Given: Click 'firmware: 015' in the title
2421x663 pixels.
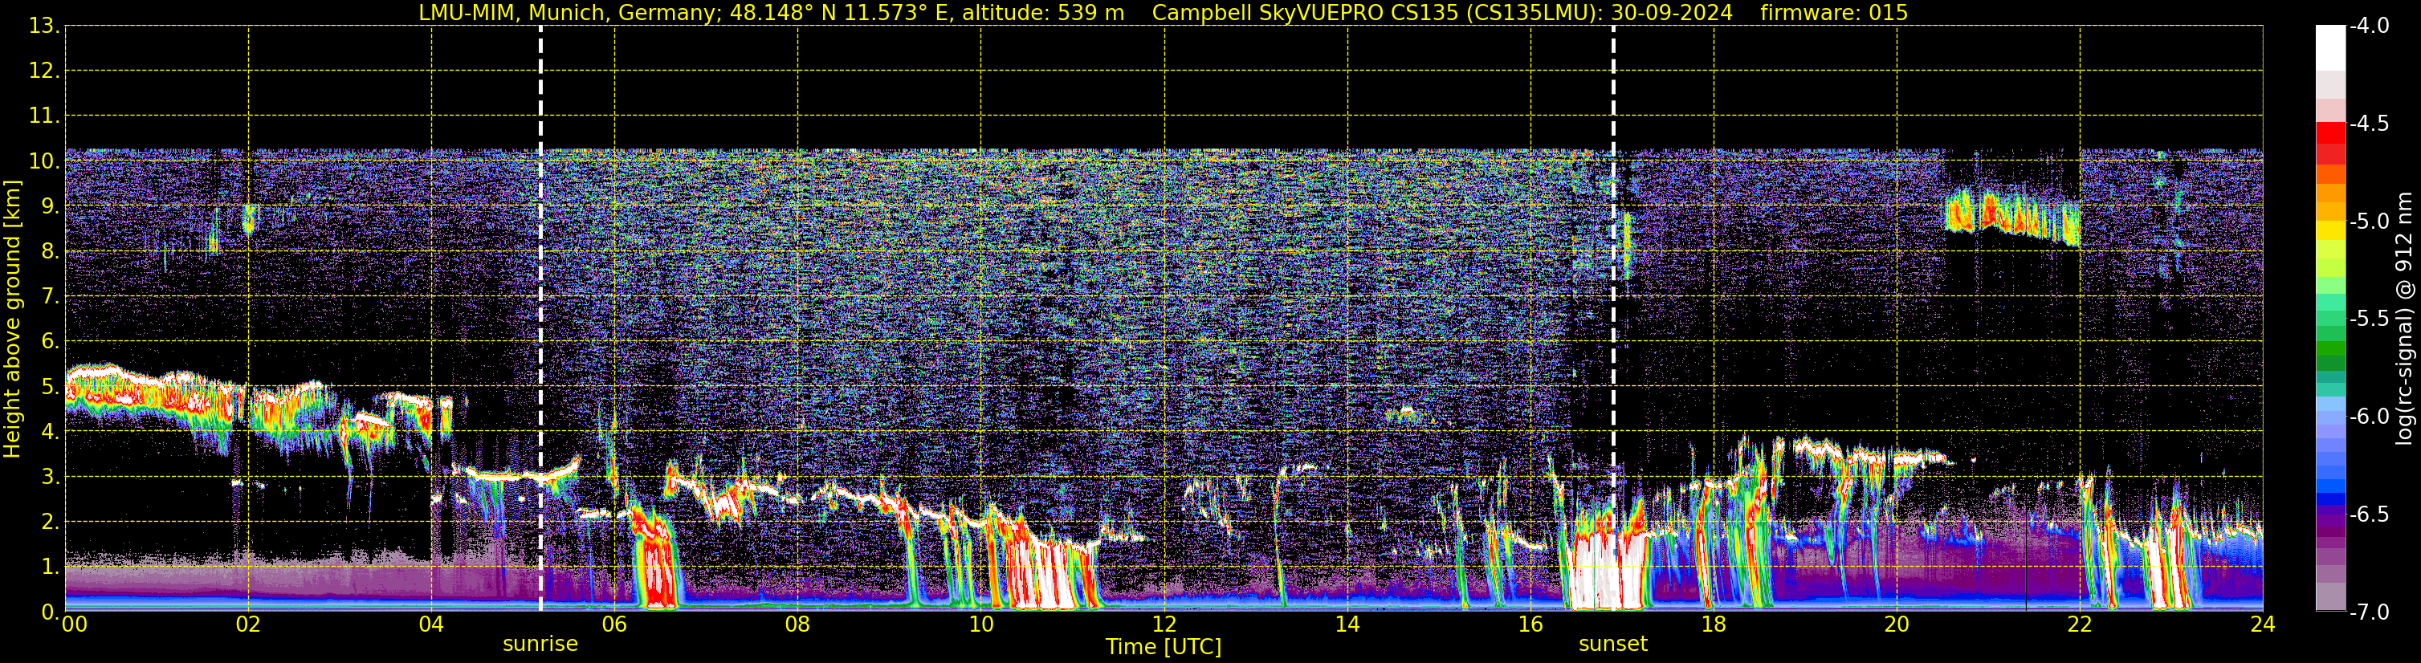Looking at the screenshot, I should pos(1833,12).
